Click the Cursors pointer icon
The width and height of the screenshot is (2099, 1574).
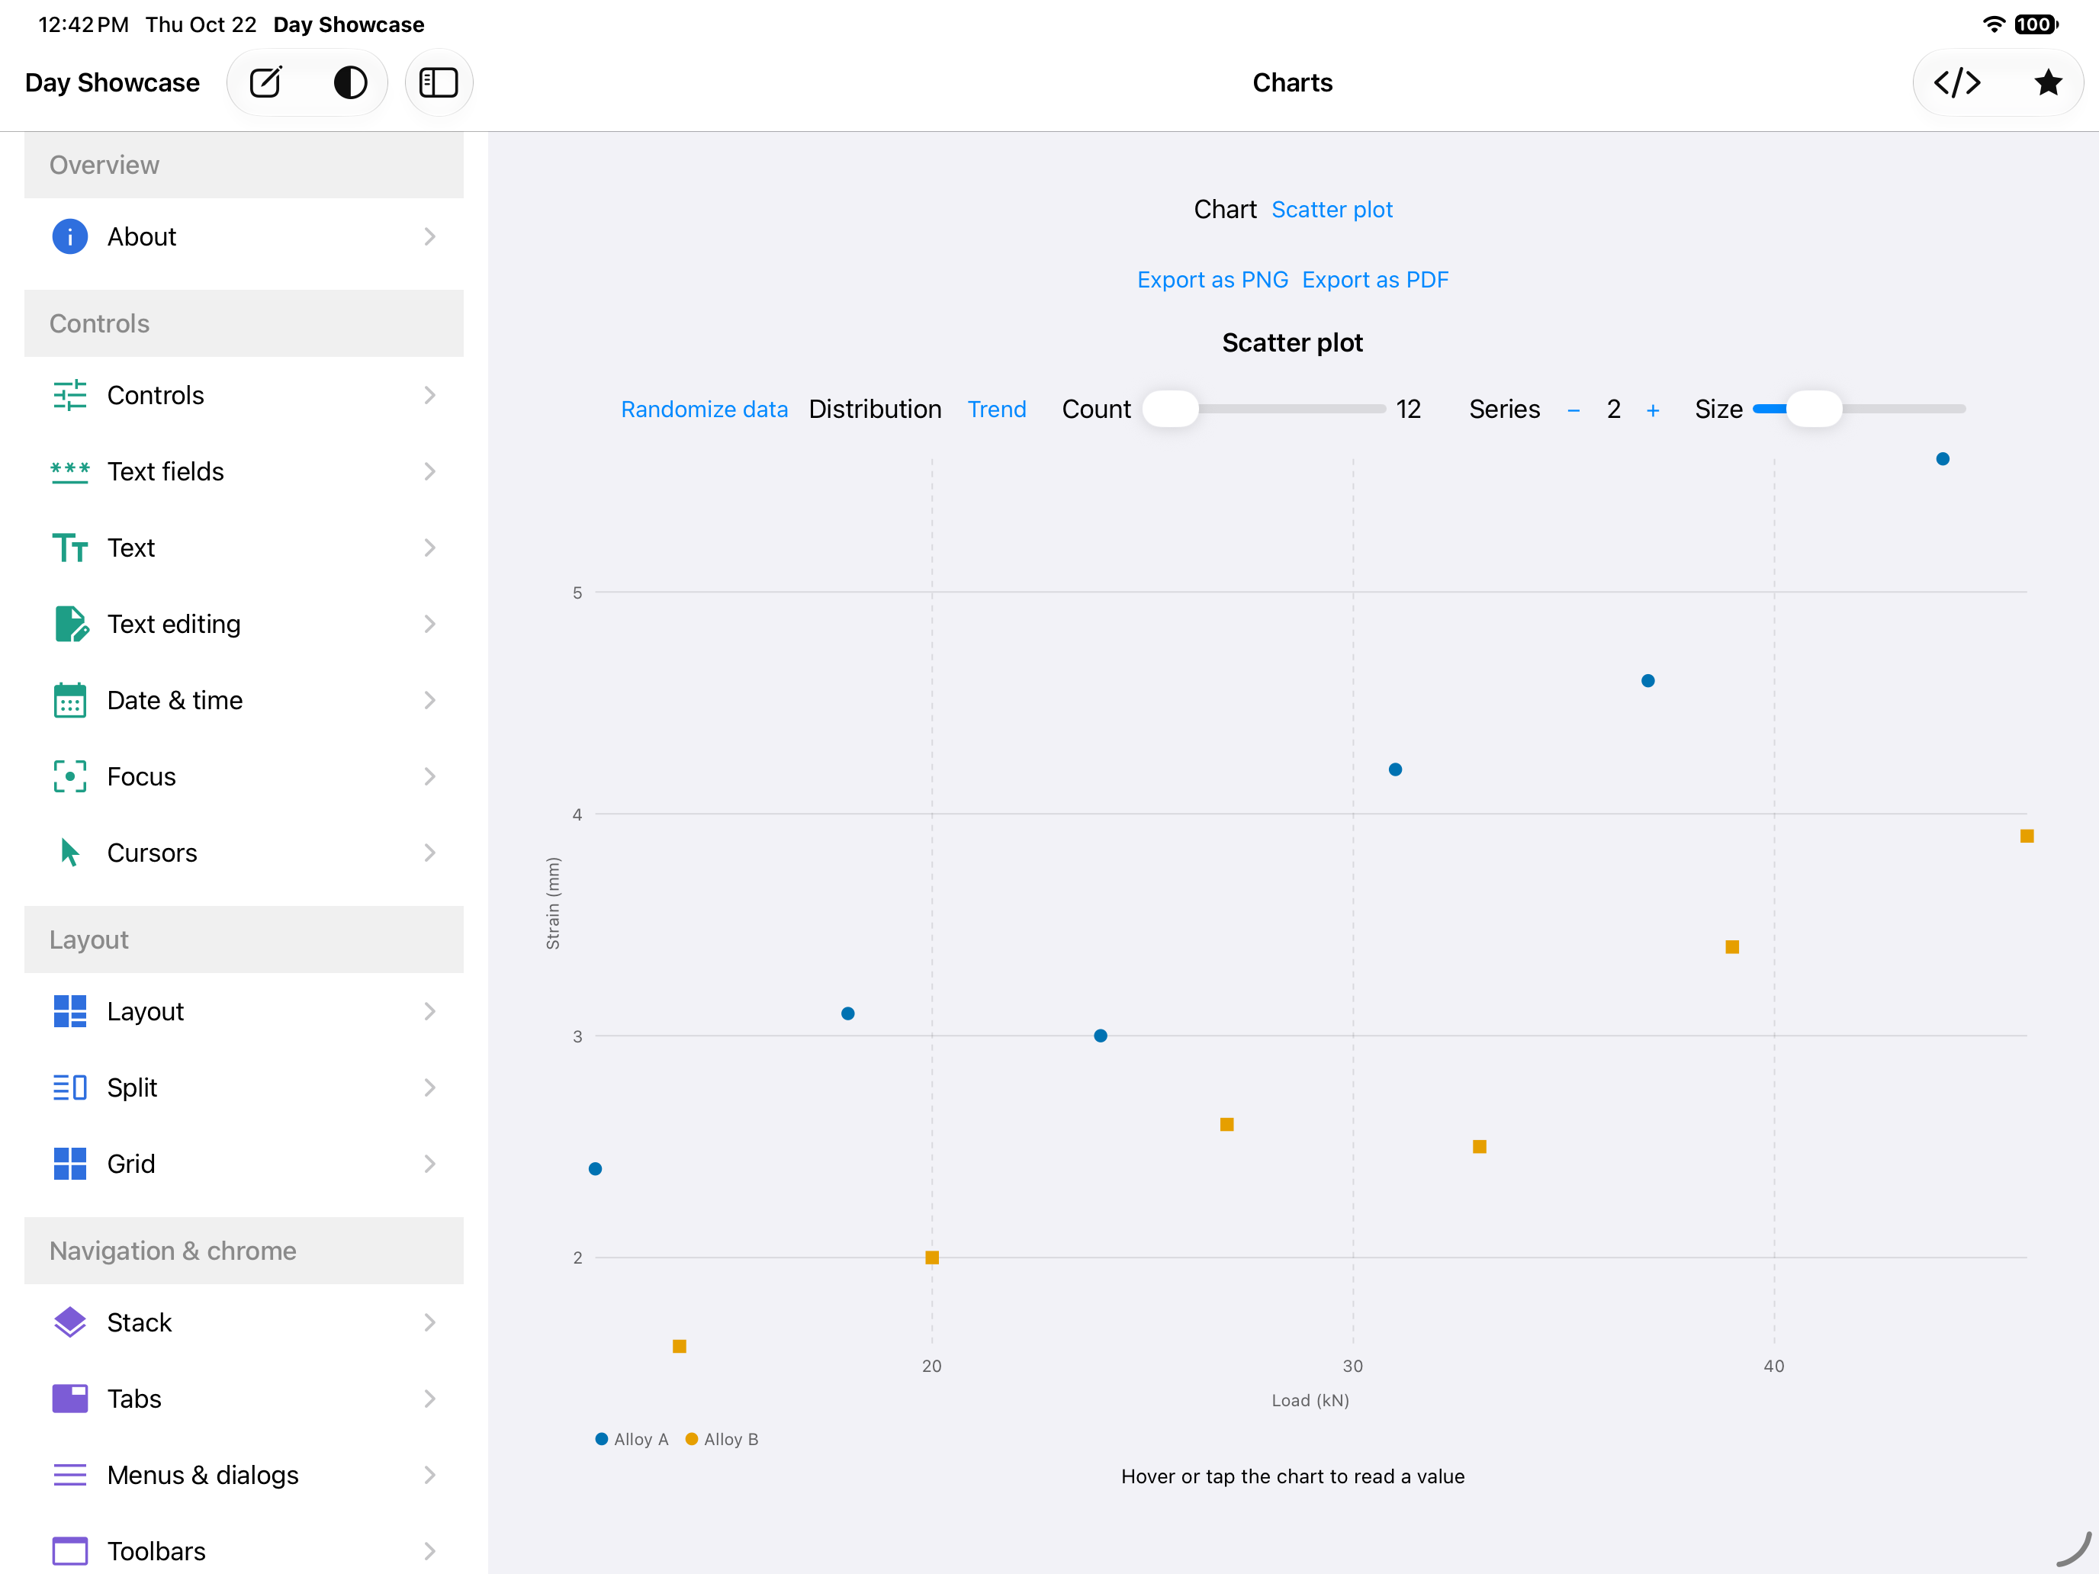[69, 852]
